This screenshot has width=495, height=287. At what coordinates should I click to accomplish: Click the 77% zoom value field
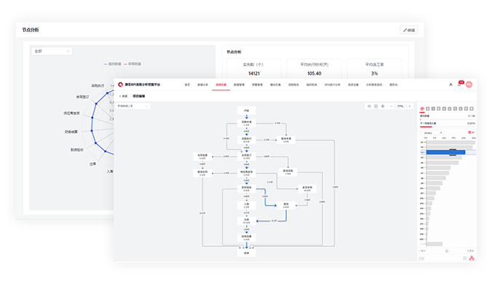tap(400, 106)
